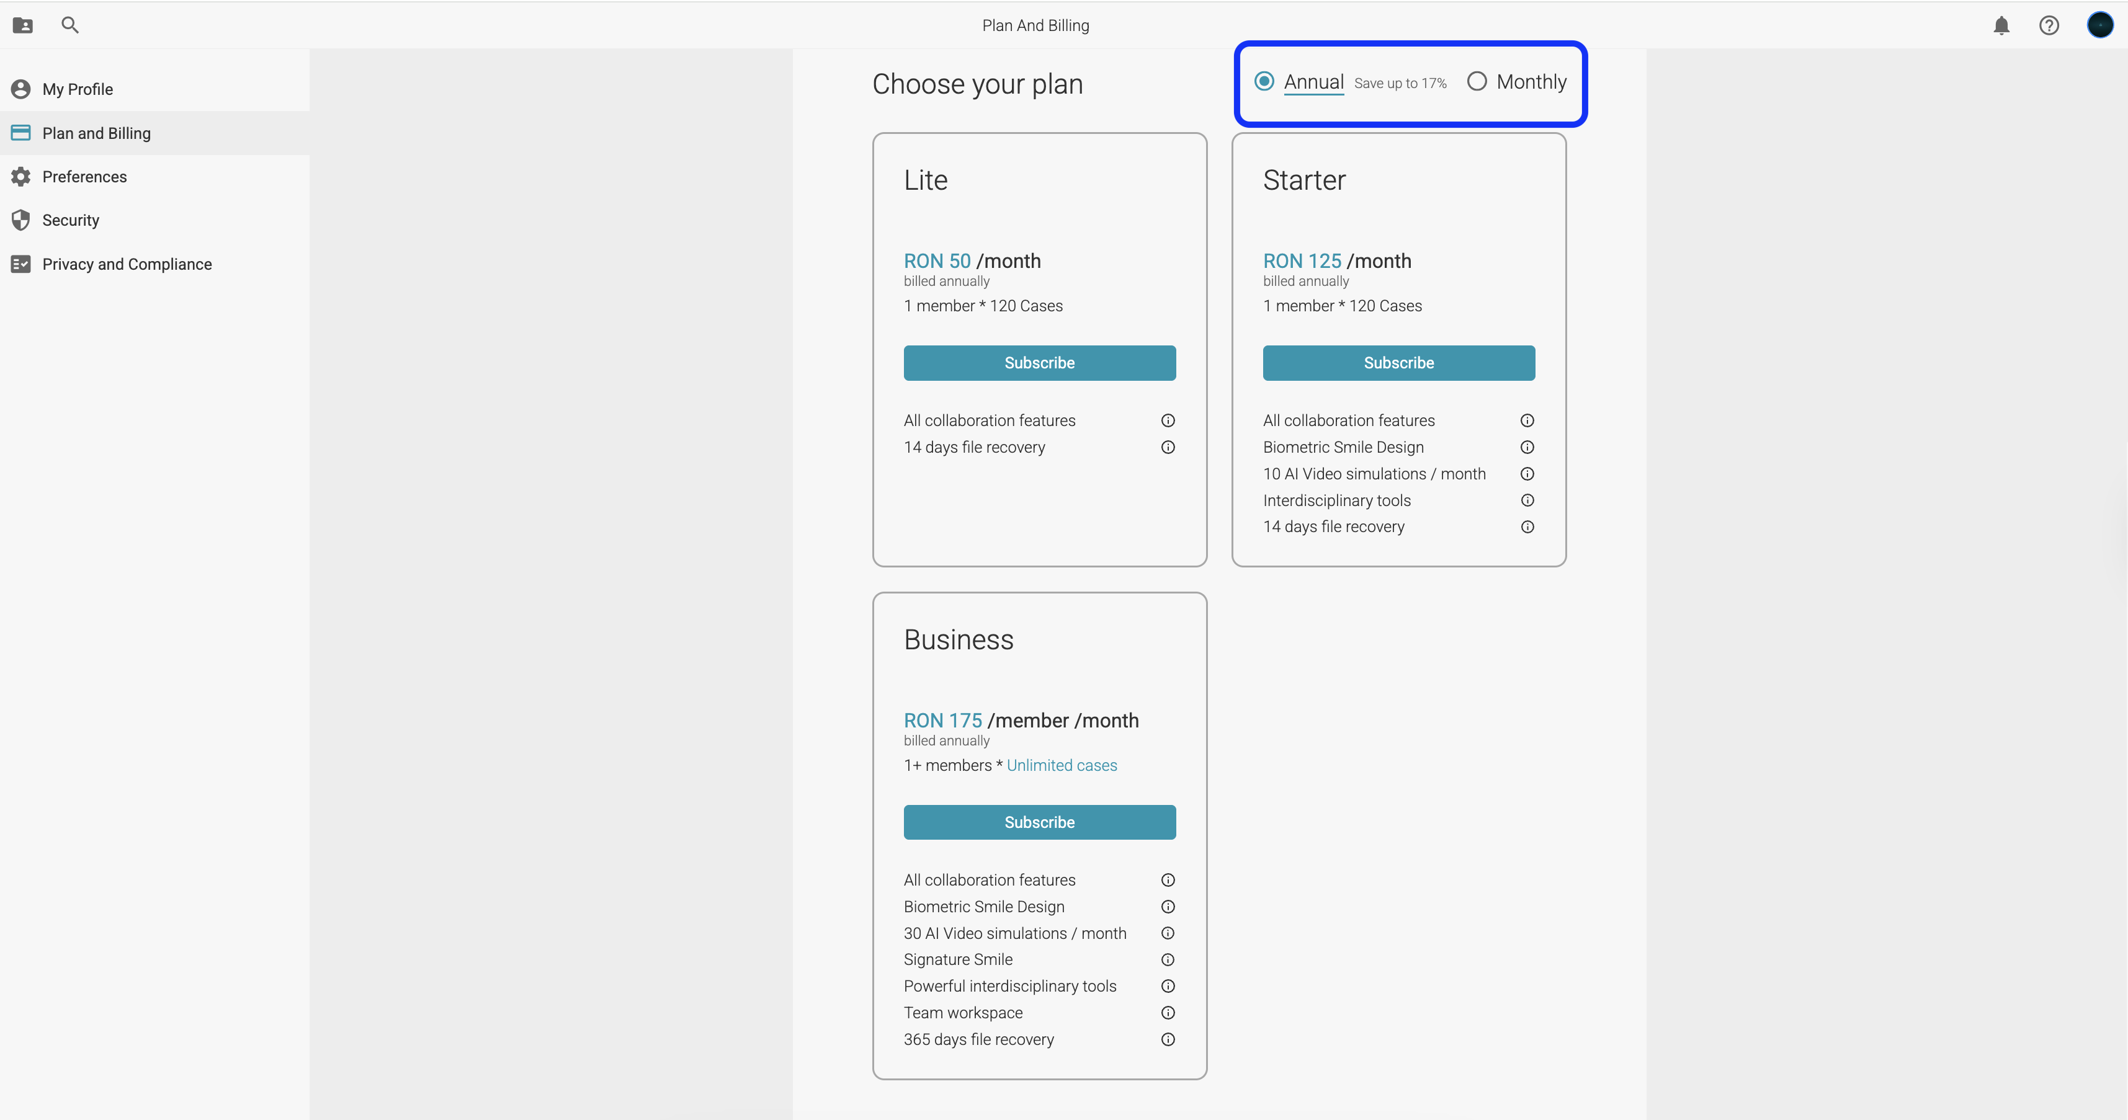Viewport: 2128px width, 1120px height.
Task: Click 'Powerful interdisciplinary tools' text
Action: point(1009,986)
